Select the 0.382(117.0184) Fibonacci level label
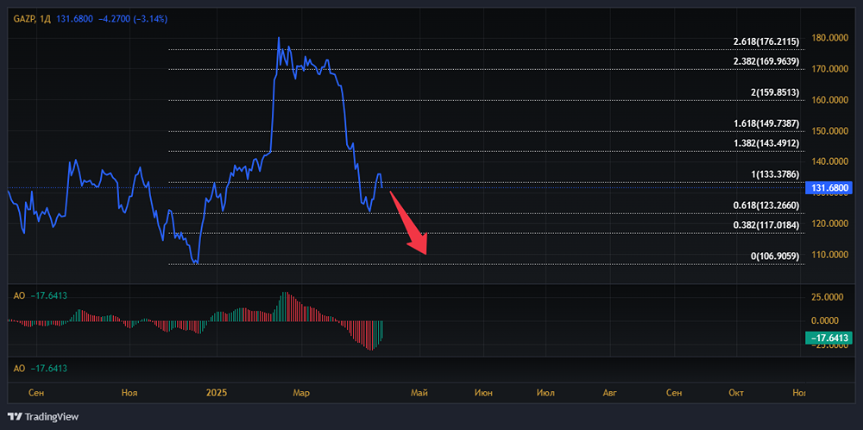Screen dimensions: 863x430 coord(766,224)
